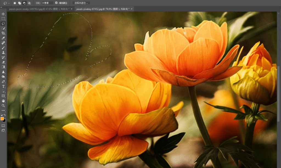
Task: Click the Select and Mask button
Action: 81,3
